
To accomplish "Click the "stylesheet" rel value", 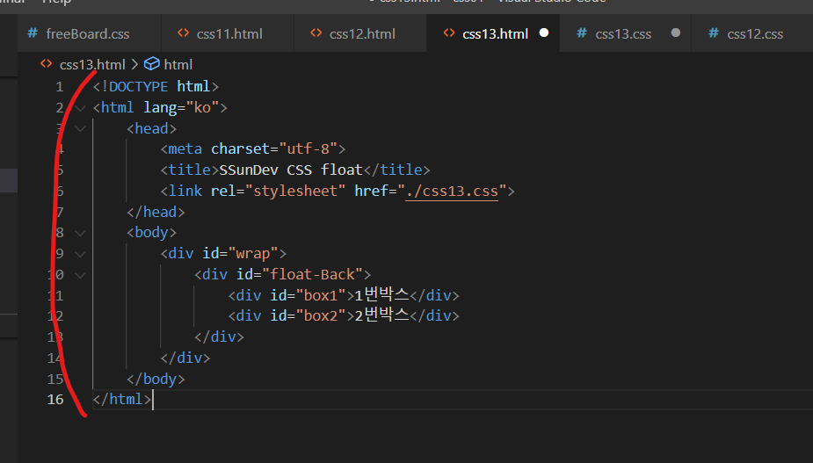I will 295,191.
